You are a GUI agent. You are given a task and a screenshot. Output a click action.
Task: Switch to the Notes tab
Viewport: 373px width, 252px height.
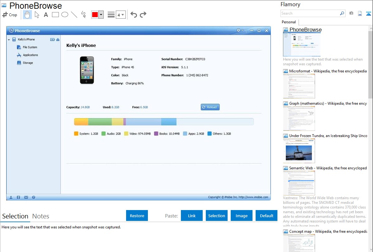pos(41,216)
